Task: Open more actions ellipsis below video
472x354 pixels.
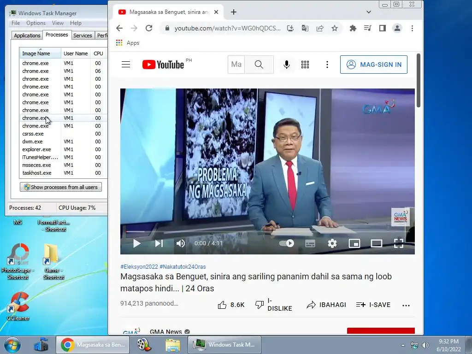Action: [x=406, y=305]
